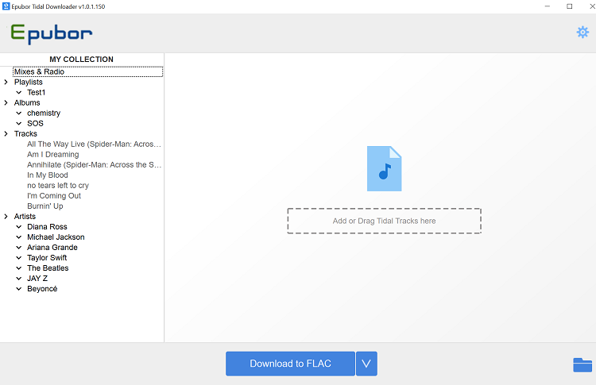Image resolution: width=596 pixels, height=385 pixels.
Task: Select artist Michael Jackson
Action: coord(56,237)
